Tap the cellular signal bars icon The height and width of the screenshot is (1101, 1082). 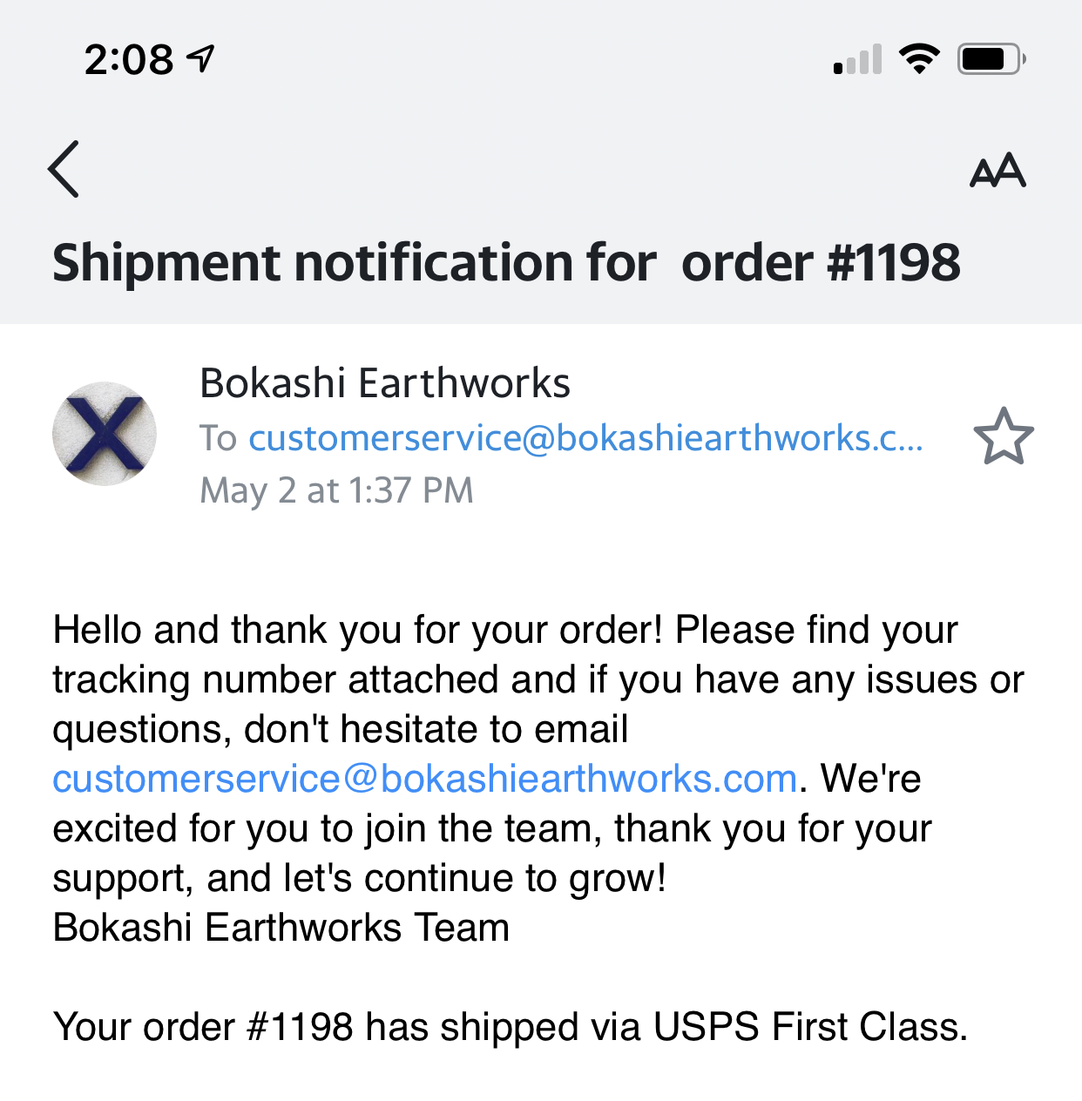[x=857, y=59]
